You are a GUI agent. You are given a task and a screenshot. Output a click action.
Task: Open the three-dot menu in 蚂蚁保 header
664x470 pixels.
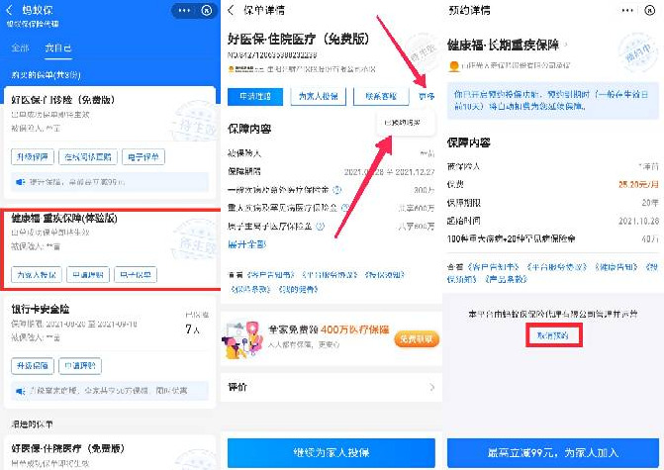pos(184,10)
